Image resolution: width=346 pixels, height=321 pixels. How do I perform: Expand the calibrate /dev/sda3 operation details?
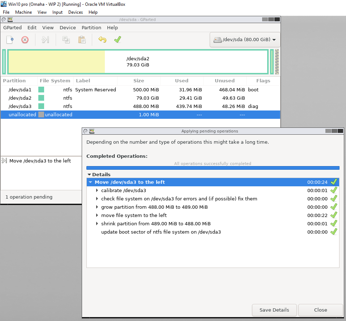pos(97,190)
